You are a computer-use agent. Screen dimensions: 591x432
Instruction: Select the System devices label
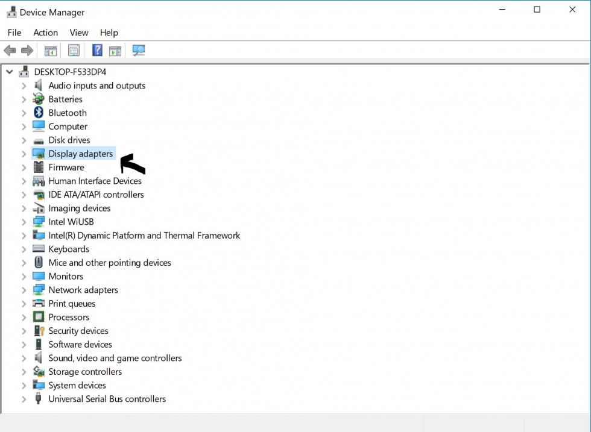[x=77, y=385]
